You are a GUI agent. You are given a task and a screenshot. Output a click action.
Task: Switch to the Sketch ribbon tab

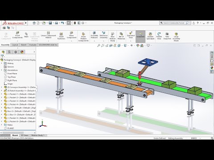click(24, 45)
